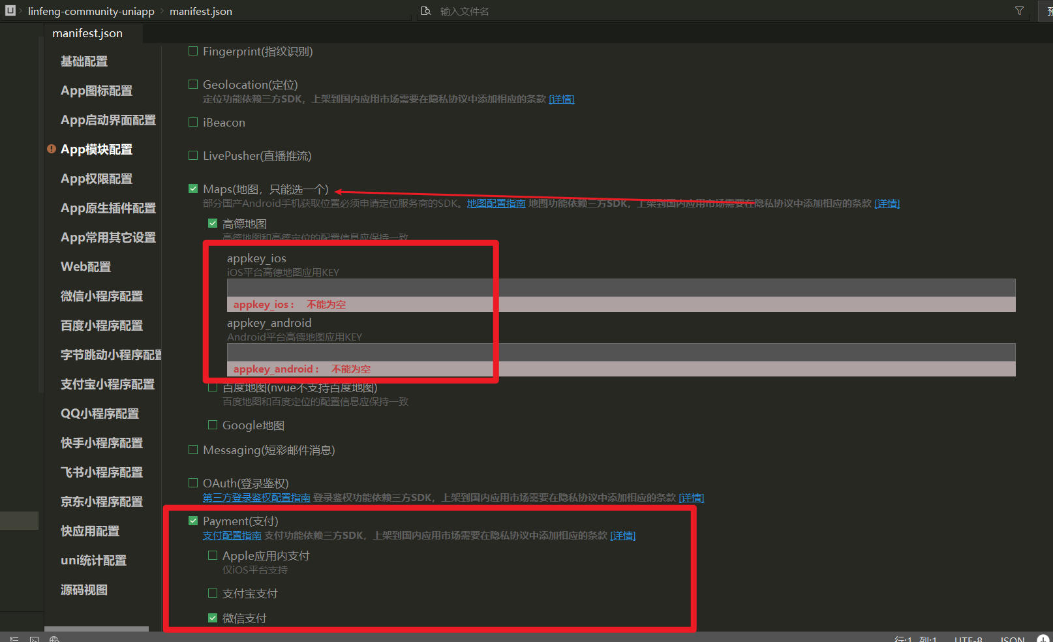The height and width of the screenshot is (642, 1053).
Task: Click the globe icon in the status bar
Action: [54, 639]
